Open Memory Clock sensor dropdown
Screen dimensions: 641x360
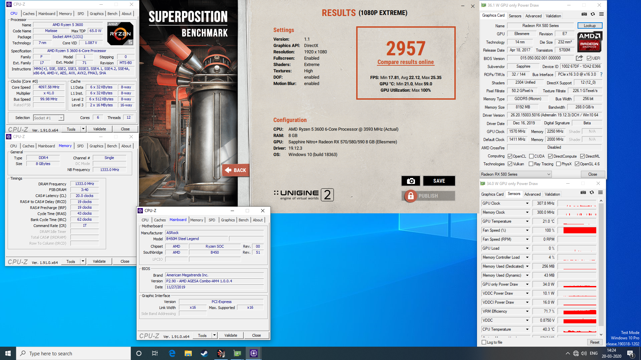point(527,212)
